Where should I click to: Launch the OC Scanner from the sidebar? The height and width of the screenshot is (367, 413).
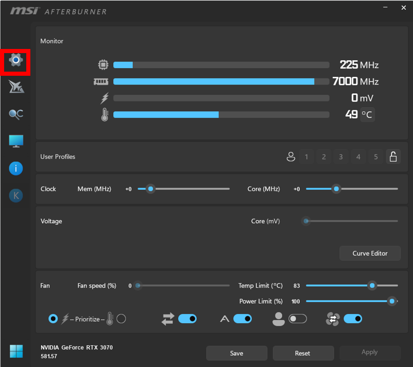click(x=15, y=114)
